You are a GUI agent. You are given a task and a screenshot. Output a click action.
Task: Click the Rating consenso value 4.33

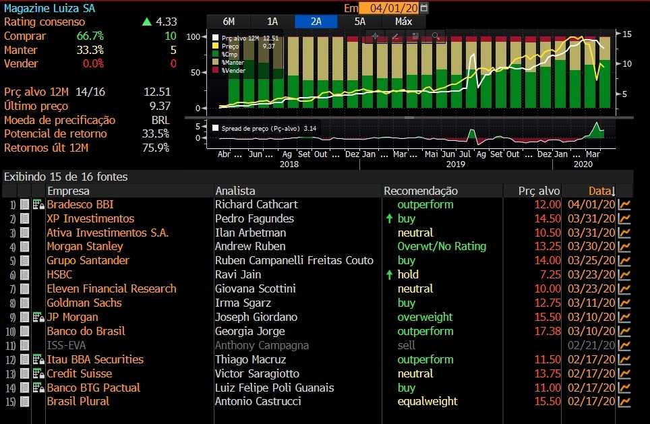[x=167, y=22]
